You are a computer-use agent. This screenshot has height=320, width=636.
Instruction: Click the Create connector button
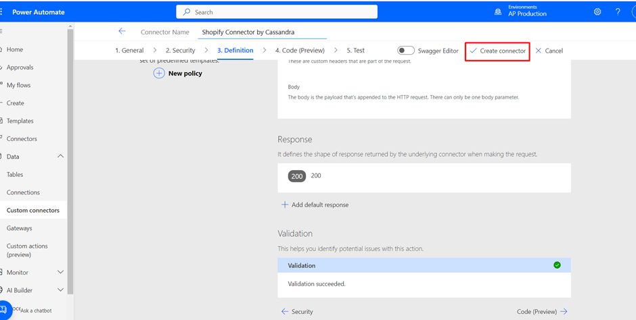pyautogui.click(x=497, y=51)
